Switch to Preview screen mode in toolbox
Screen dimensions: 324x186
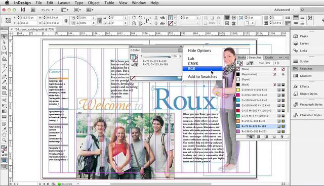pos(4,167)
